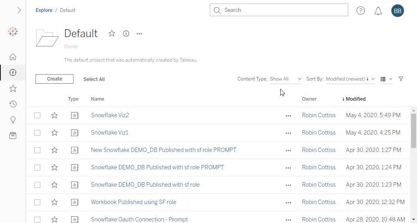Click the search magnifier icon
Image resolution: width=417 pixels, height=223 pixels.
217,10
